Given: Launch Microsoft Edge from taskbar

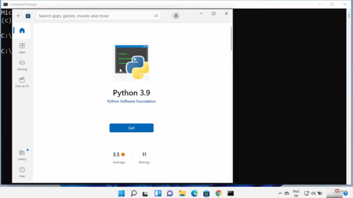Looking at the screenshot, I should point(194,193).
